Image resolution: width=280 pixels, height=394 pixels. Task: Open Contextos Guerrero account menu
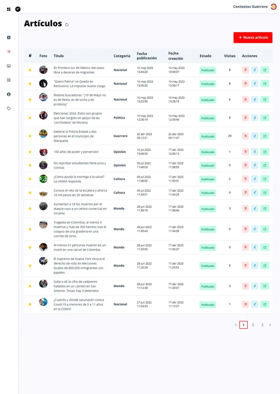(274, 7)
